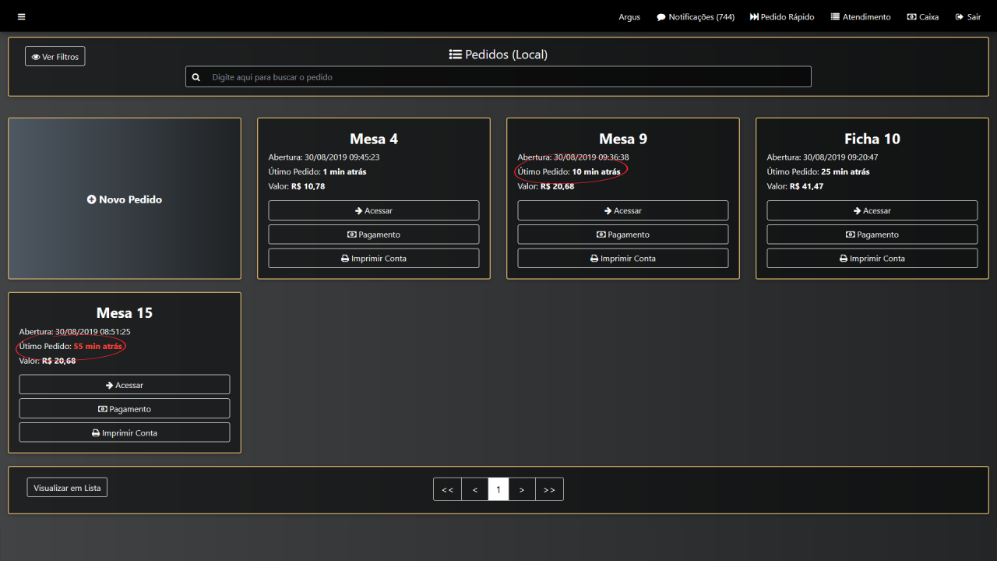This screenshot has width=997, height=561.
Task: Access the Mesa 15 order
Action: coord(125,385)
